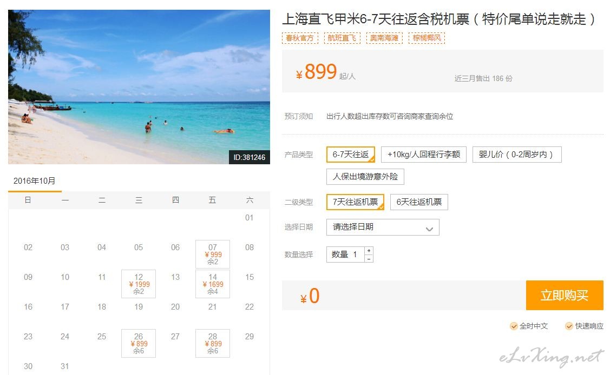Click the 棕榈椰风 tag
This screenshot has height=375, width=610.
pos(427,38)
